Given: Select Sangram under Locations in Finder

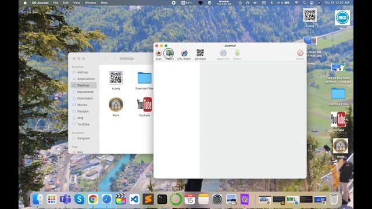Looking at the screenshot, I should coord(84,138).
